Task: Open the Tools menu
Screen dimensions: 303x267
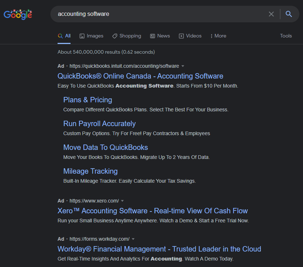Action: pos(286,36)
